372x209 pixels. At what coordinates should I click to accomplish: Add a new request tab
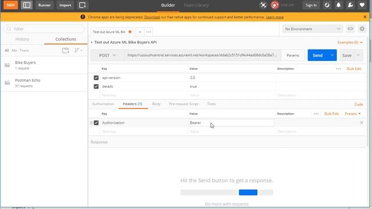pos(140,32)
